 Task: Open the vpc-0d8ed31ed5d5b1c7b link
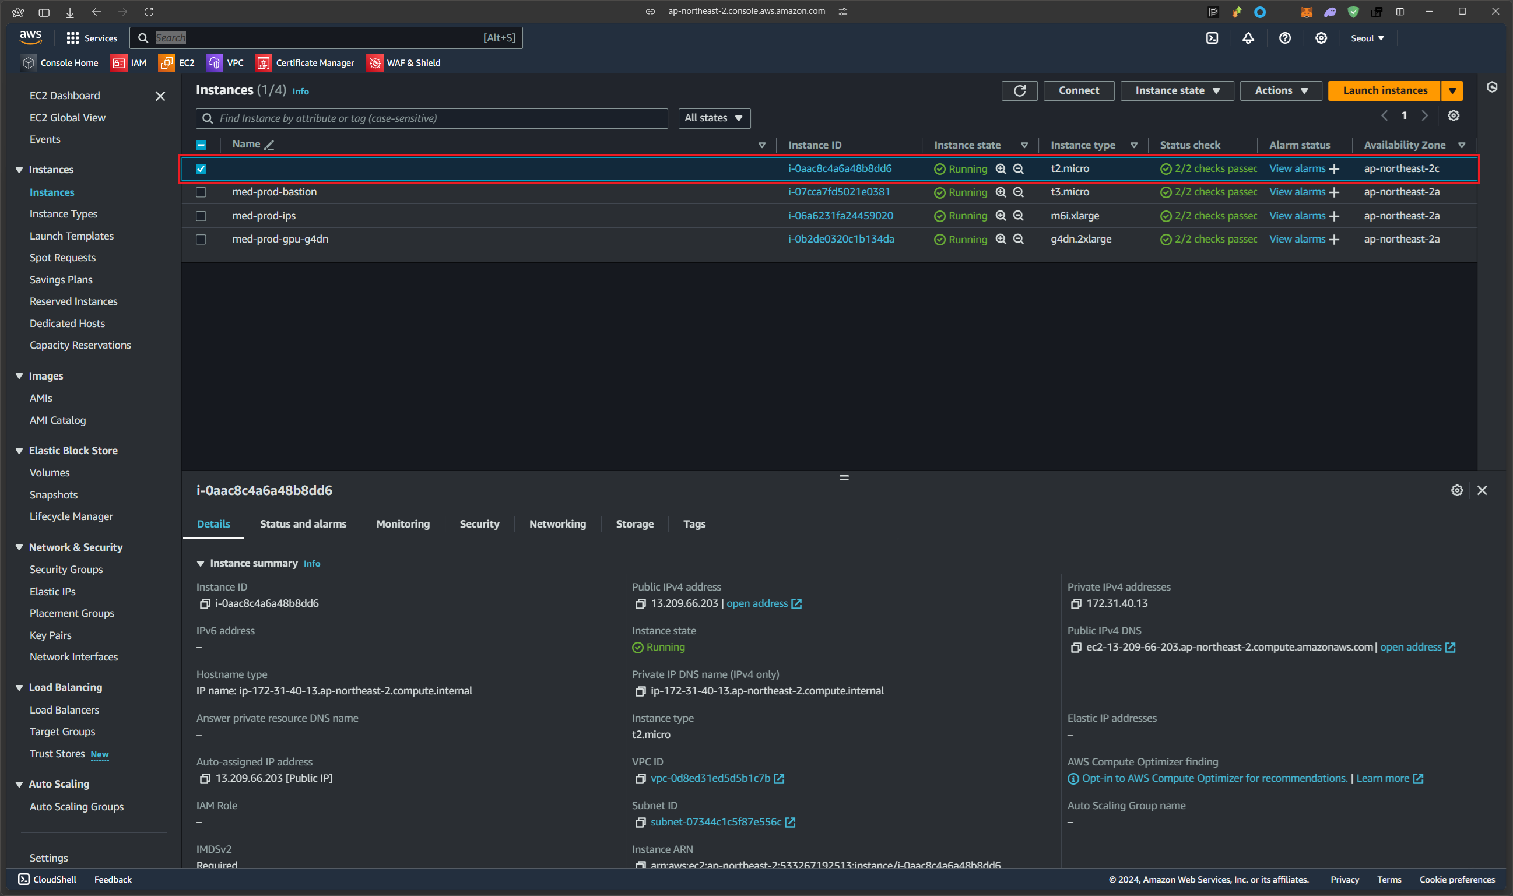(710, 779)
